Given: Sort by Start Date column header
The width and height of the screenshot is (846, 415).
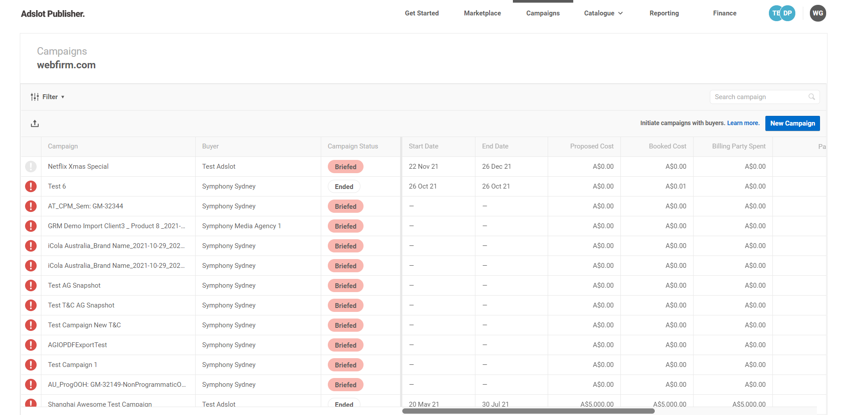Looking at the screenshot, I should [x=423, y=146].
